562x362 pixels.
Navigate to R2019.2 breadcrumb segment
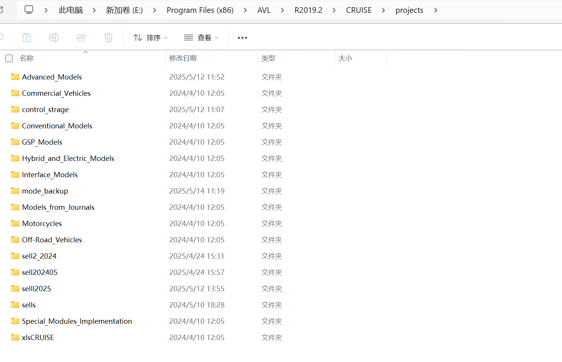309,10
